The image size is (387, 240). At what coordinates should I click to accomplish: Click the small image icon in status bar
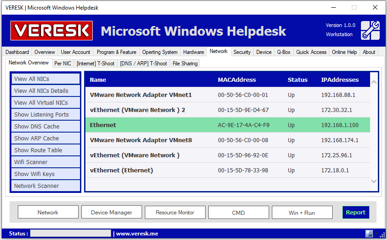click(x=369, y=234)
